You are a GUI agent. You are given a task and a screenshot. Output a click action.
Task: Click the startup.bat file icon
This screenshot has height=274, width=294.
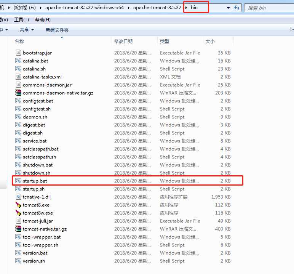point(18,181)
